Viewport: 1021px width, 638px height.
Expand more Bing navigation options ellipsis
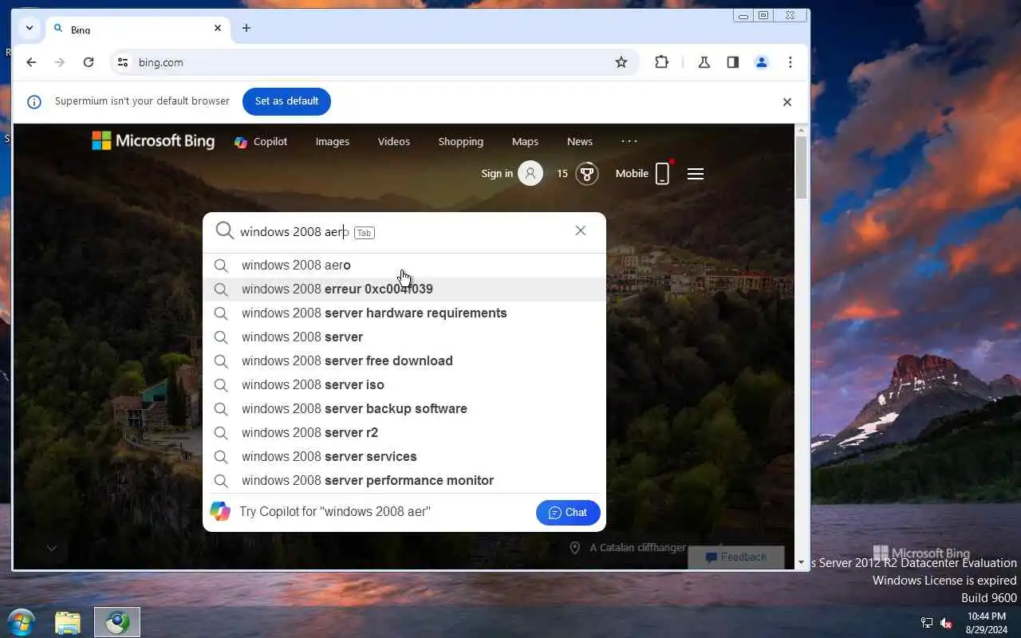[629, 141]
